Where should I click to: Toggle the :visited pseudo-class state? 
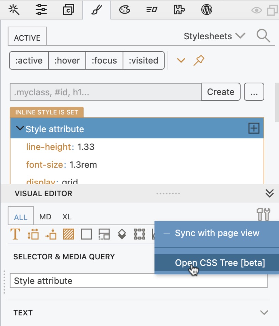144,60
